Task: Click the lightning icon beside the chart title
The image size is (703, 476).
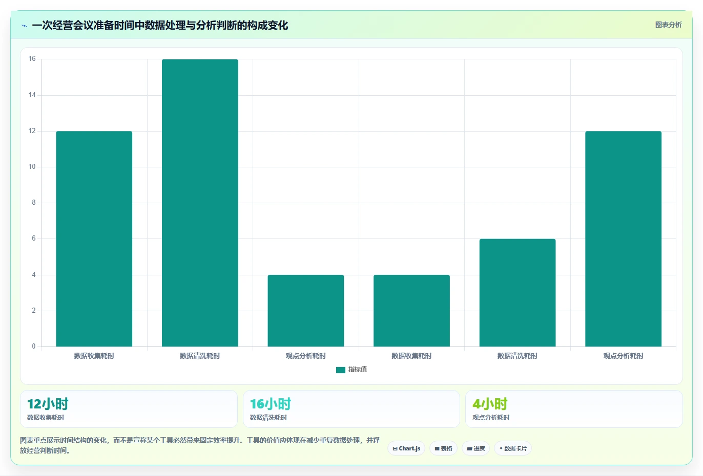Action: pyautogui.click(x=24, y=26)
